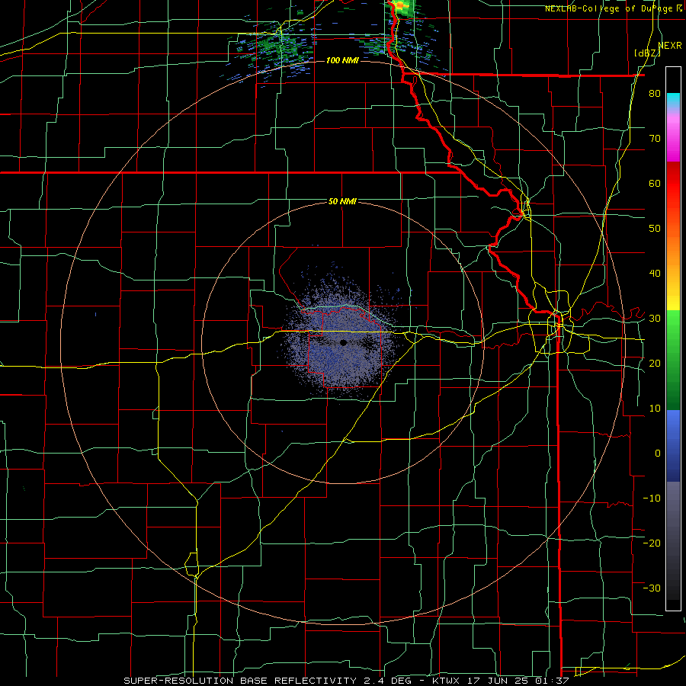Click the green band of the color scale
This screenshot has height=686, width=686.
(x=673, y=360)
